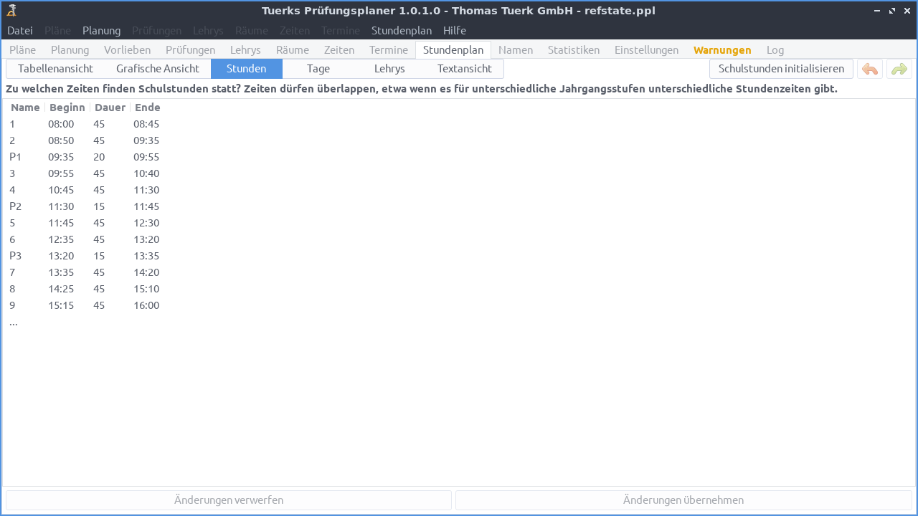Select the begin time 14:25
The image size is (918, 516).
tap(61, 289)
